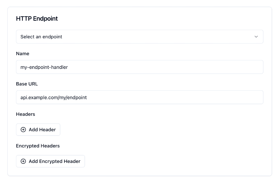Click the my-endpoint-handler text box
The image size is (276, 180).
139,67
